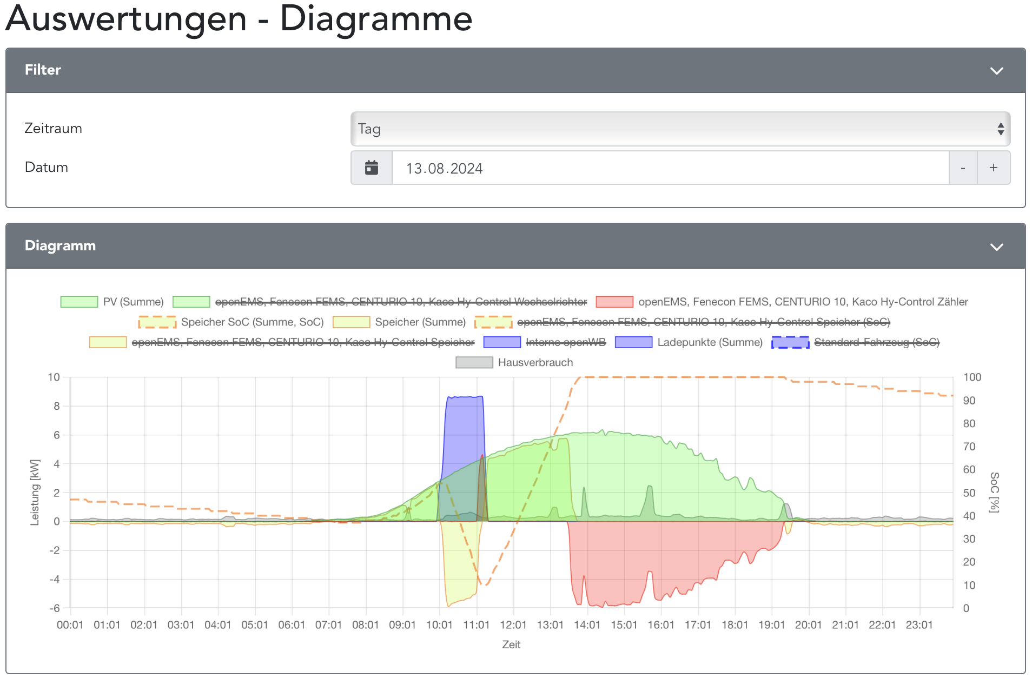Click the blue Ladepunkte (Summe) color swatch
The width and height of the screenshot is (1032, 678).
pyautogui.click(x=633, y=342)
